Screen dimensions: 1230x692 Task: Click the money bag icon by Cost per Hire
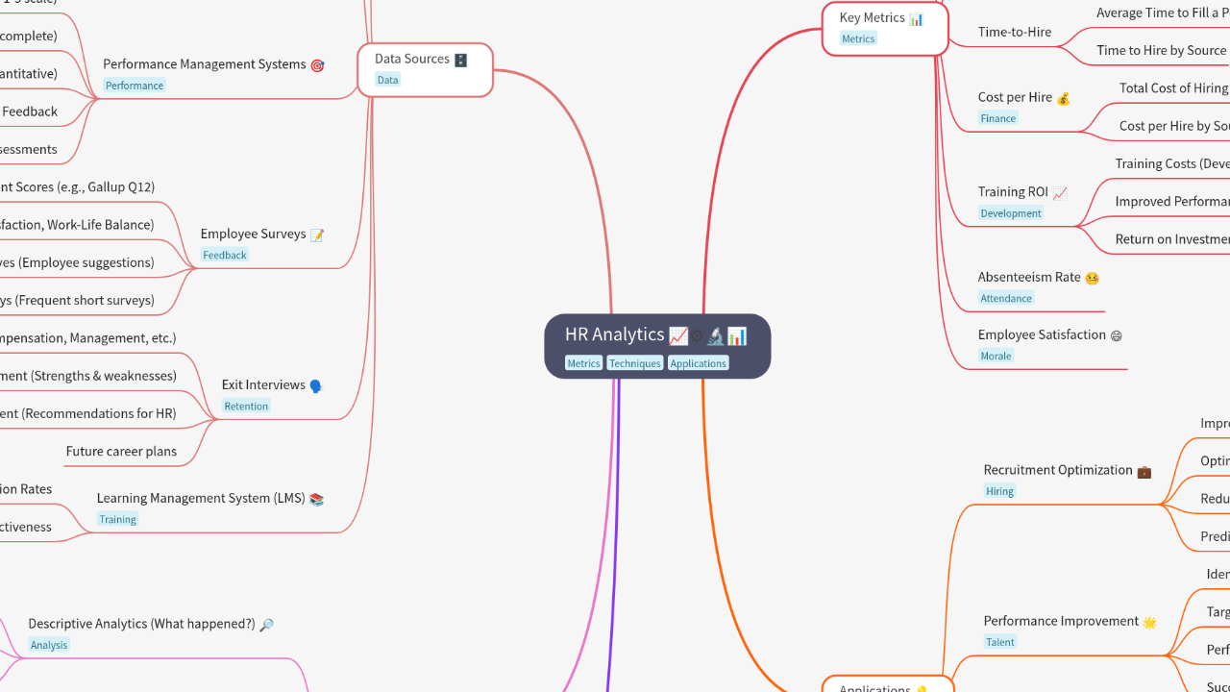click(1063, 98)
